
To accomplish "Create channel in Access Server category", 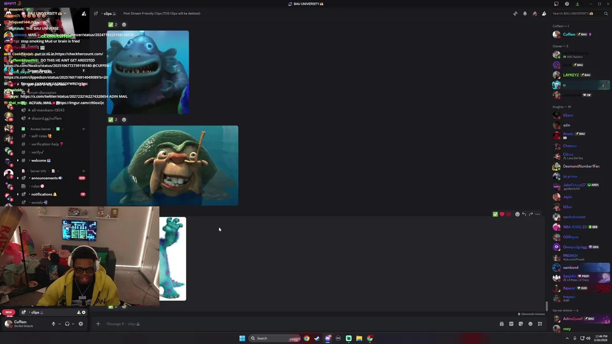I will point(83,129).
